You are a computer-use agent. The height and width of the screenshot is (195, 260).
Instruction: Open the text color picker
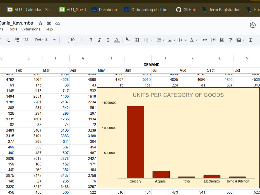(117, 40)
